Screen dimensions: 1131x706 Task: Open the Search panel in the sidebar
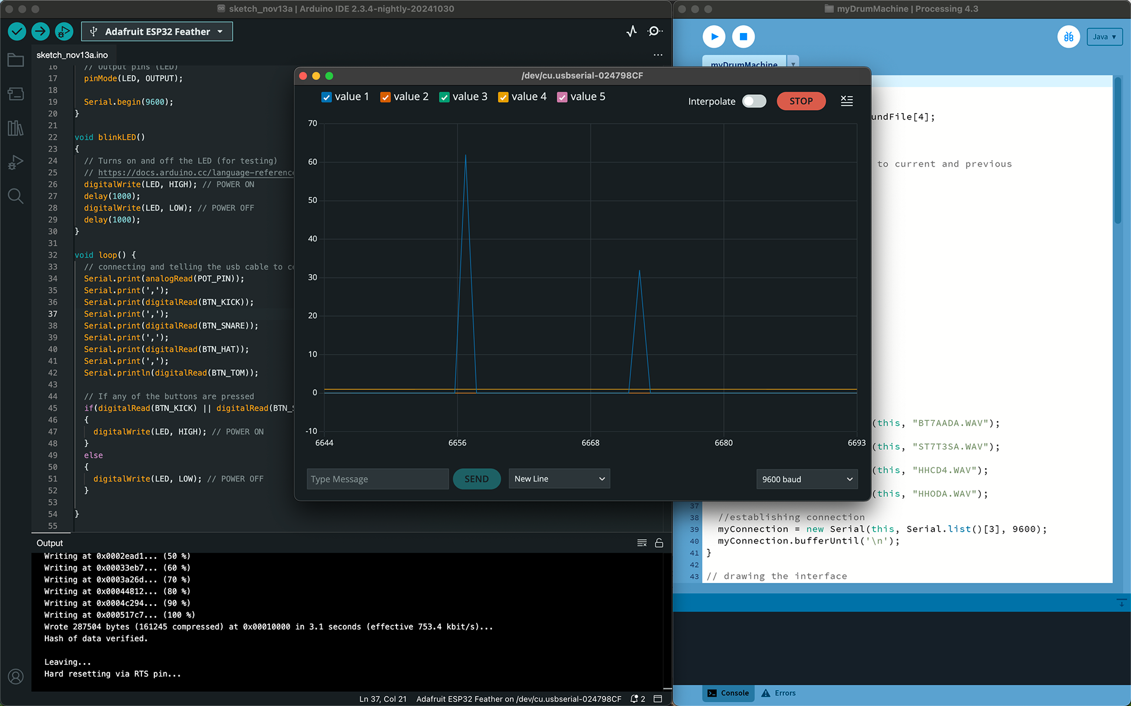[x=16, y=196]
